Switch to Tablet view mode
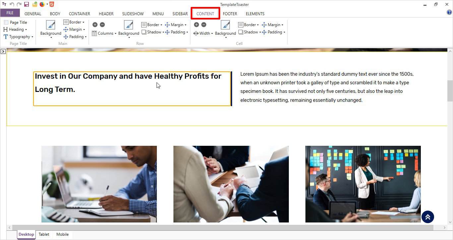Image resolution: width=453 pixels, height=240 pixels. coord(44,234)
